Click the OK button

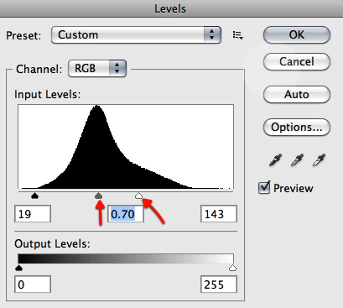[297, 35]
